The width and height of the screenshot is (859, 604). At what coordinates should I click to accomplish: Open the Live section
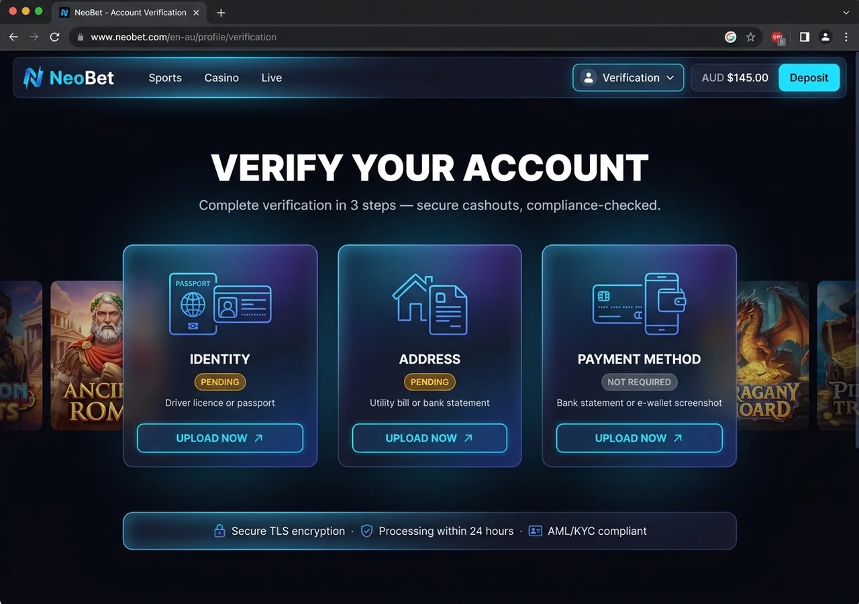pos(271,78)
